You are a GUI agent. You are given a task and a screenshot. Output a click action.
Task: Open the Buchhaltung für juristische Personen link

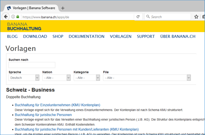[43, 115]
